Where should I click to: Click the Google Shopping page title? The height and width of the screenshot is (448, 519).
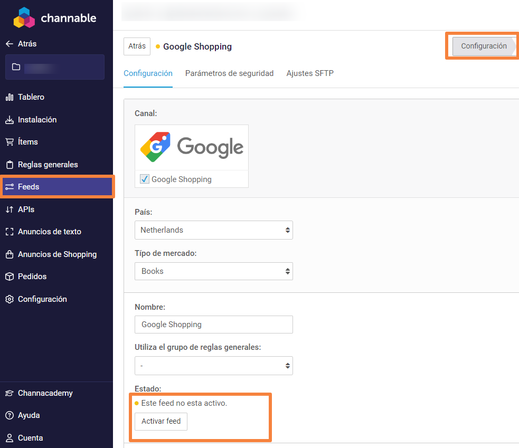pos(197,46)
